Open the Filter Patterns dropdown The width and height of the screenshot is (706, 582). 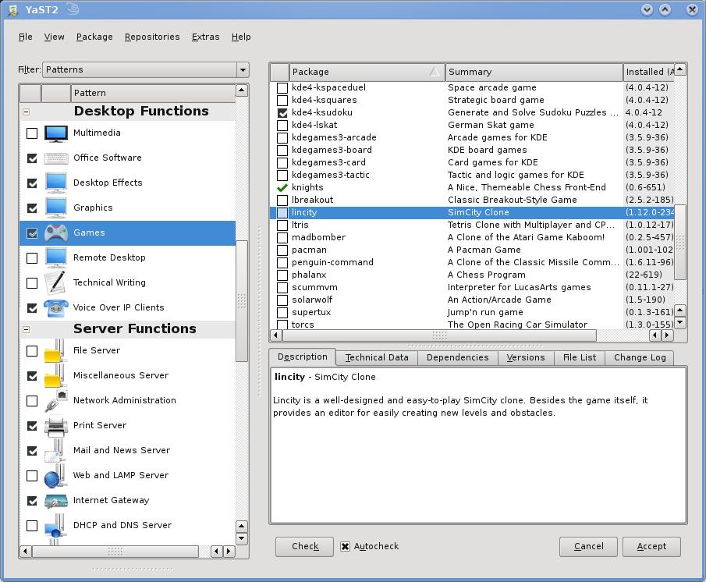(145, 69)
